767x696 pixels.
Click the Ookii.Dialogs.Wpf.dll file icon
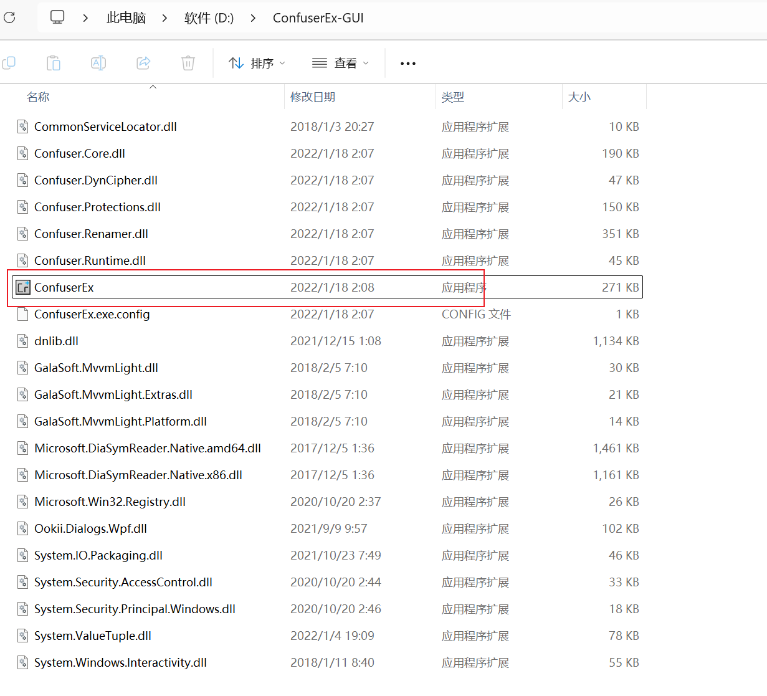(x=23, y=528)
